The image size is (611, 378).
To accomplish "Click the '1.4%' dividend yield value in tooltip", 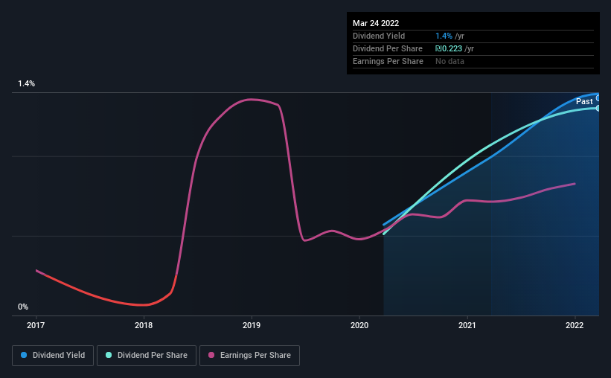I will coord(444,36).
